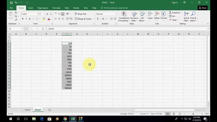Click the Insert Function fx icon
Viewport: 217px width, 122px height.
(x=43, y=29)
